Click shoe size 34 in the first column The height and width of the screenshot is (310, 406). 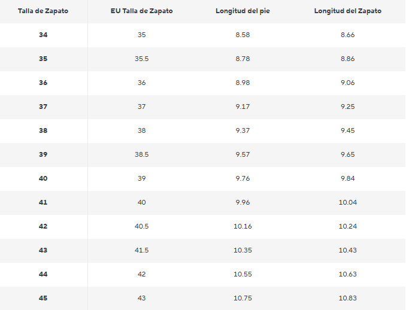point(43,35)
